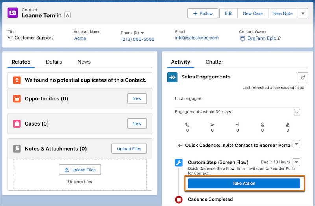Click the info@salesforce.com email link
This screenshot has width=315, height=206.
[196, 38]
